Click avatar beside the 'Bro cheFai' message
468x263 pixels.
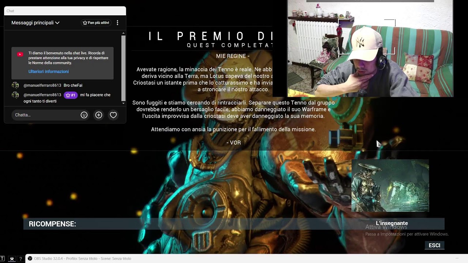(15, 85)
